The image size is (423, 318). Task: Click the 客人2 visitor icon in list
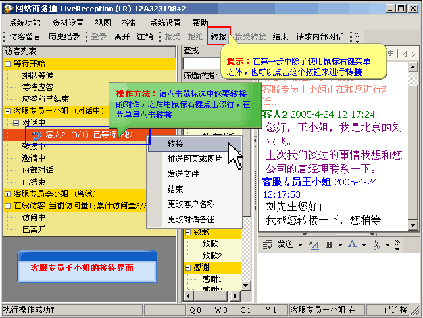(x=36, y=135)
